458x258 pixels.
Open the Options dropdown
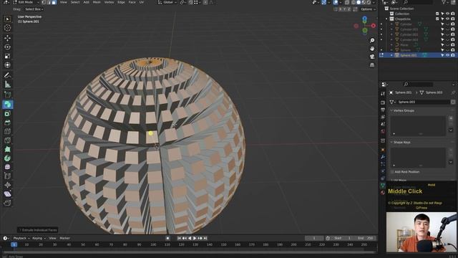[368, 9]
